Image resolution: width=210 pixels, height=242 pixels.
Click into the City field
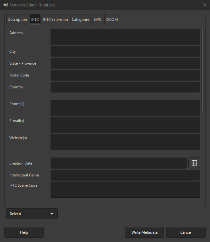[125, 51]
